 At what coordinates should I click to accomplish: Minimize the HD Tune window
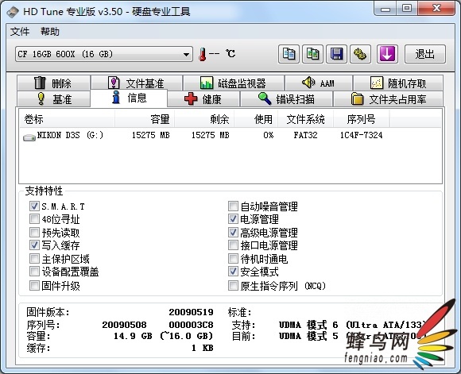pos(385,9)
